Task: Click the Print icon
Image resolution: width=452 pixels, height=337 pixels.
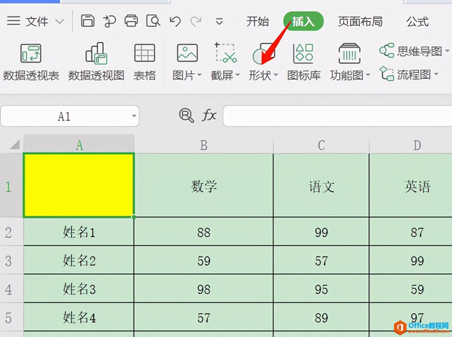Action: tap(131, 21)
